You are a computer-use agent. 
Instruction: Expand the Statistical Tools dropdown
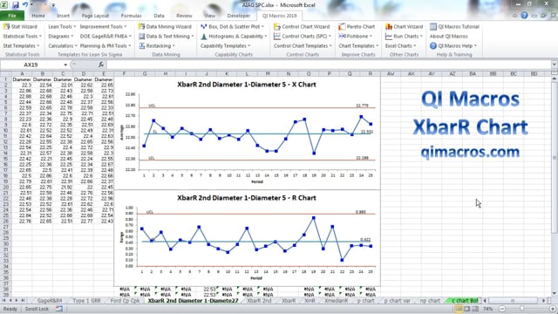click(22, 37)
